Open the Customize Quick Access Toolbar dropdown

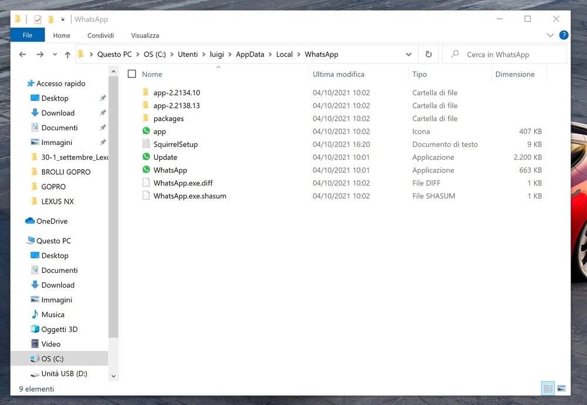(63, 19)
